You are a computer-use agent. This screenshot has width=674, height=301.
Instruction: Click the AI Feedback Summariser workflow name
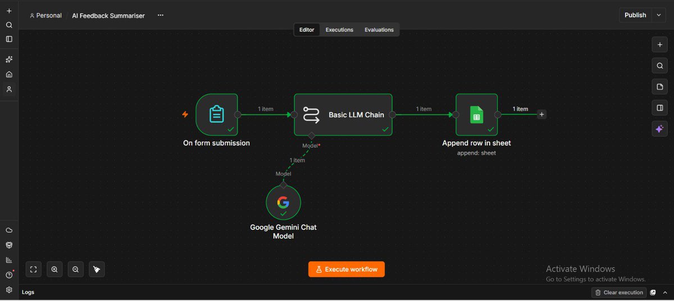click(108, 16)
